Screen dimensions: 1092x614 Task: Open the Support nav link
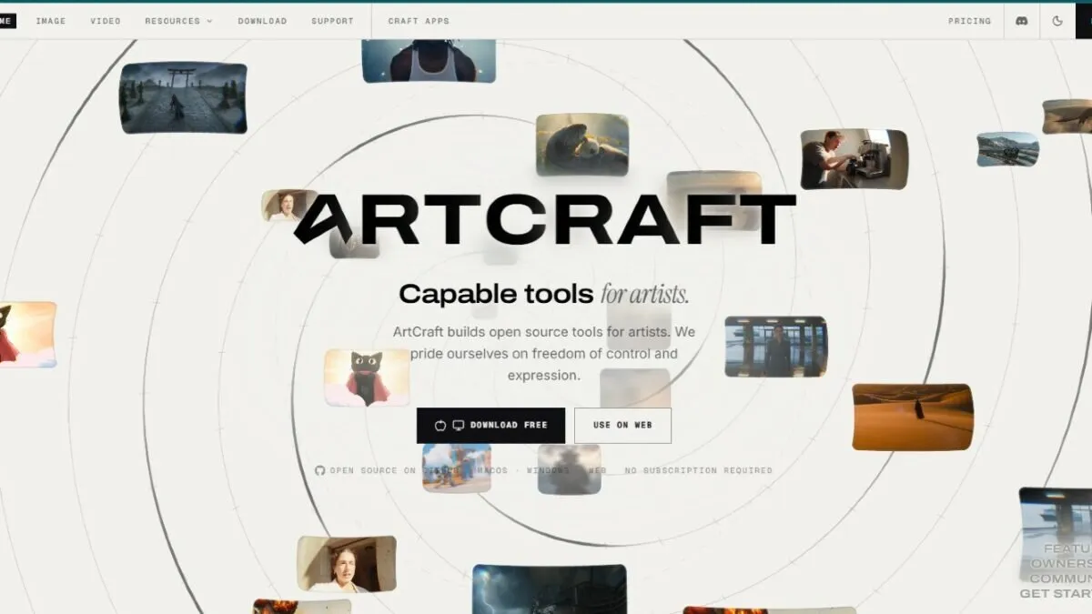click(x=332, y=21)
